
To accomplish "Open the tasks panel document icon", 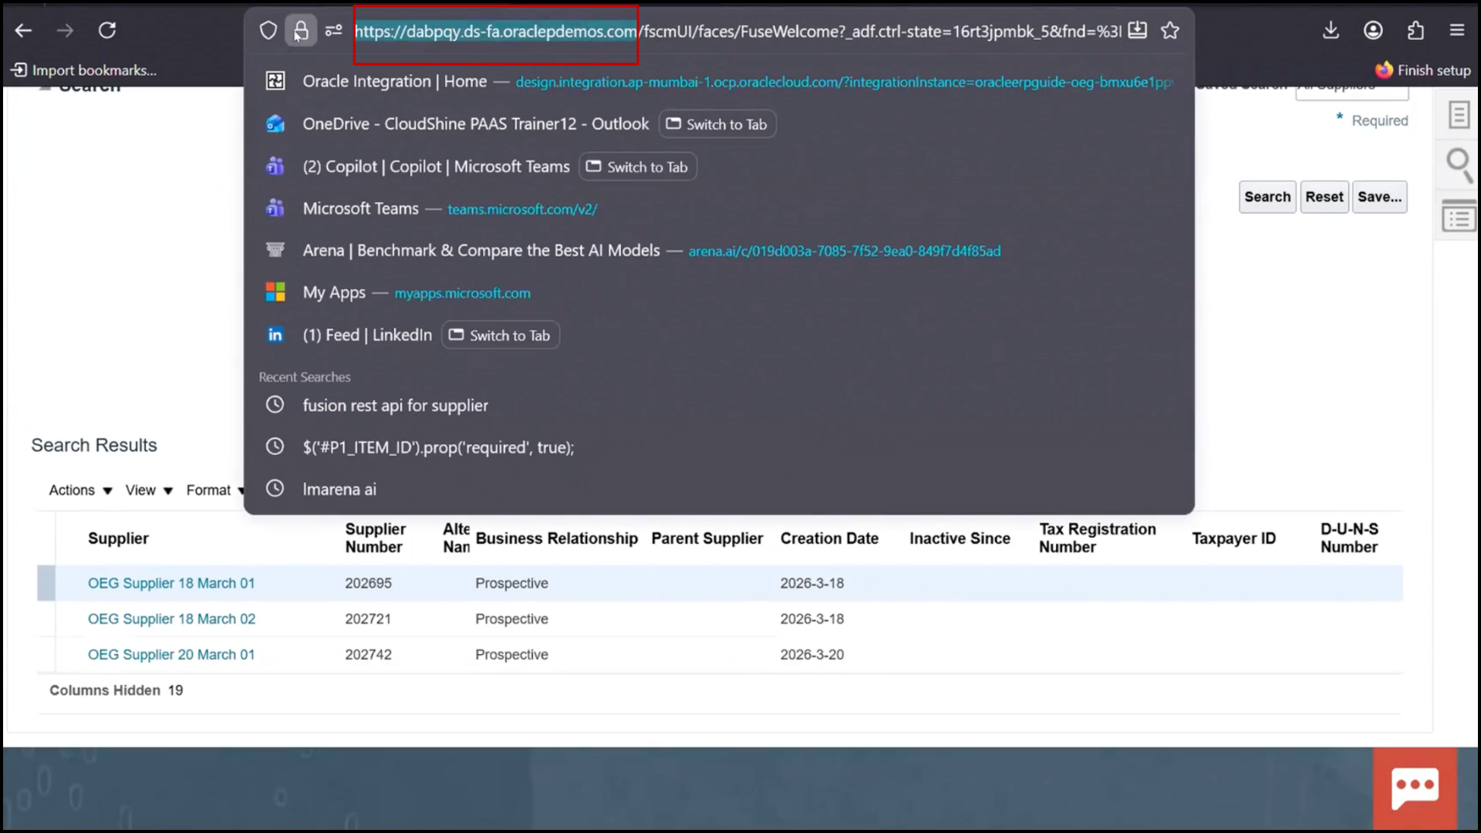I will (x=1459, y=115).
